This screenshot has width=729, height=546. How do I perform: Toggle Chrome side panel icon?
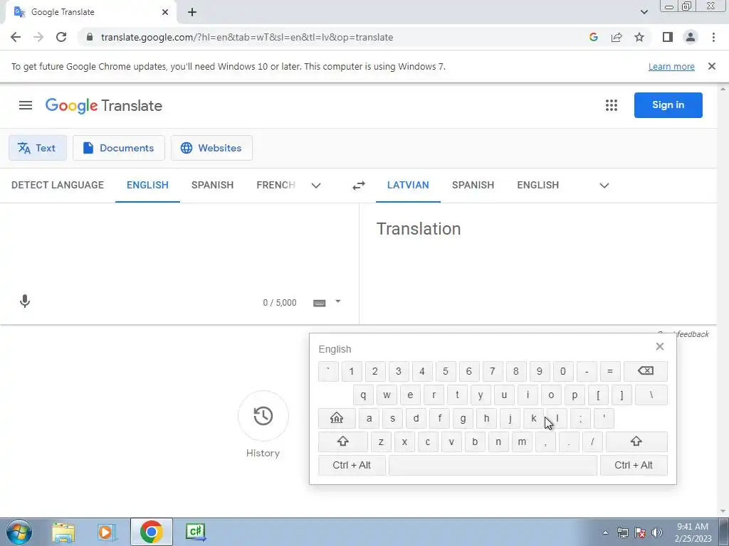[x=668, y=37]
